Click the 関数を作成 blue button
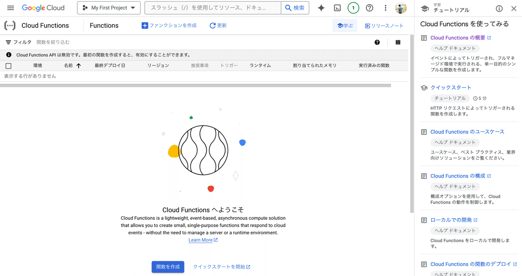 click(168, 267)
